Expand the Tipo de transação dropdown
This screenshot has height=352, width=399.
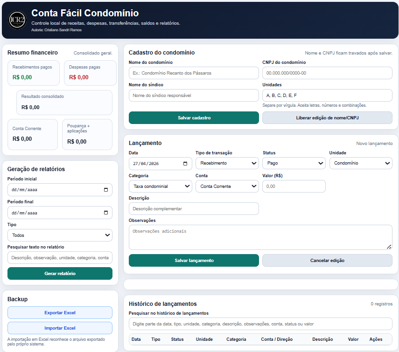tap(227, 163)
